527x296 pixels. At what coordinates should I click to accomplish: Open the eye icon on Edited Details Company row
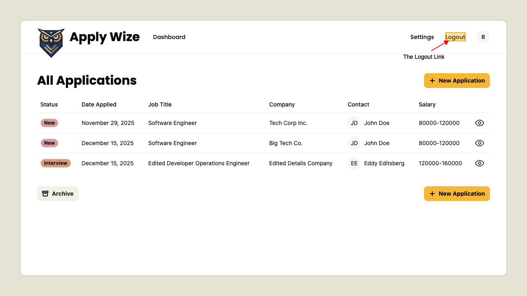[479, 163]
